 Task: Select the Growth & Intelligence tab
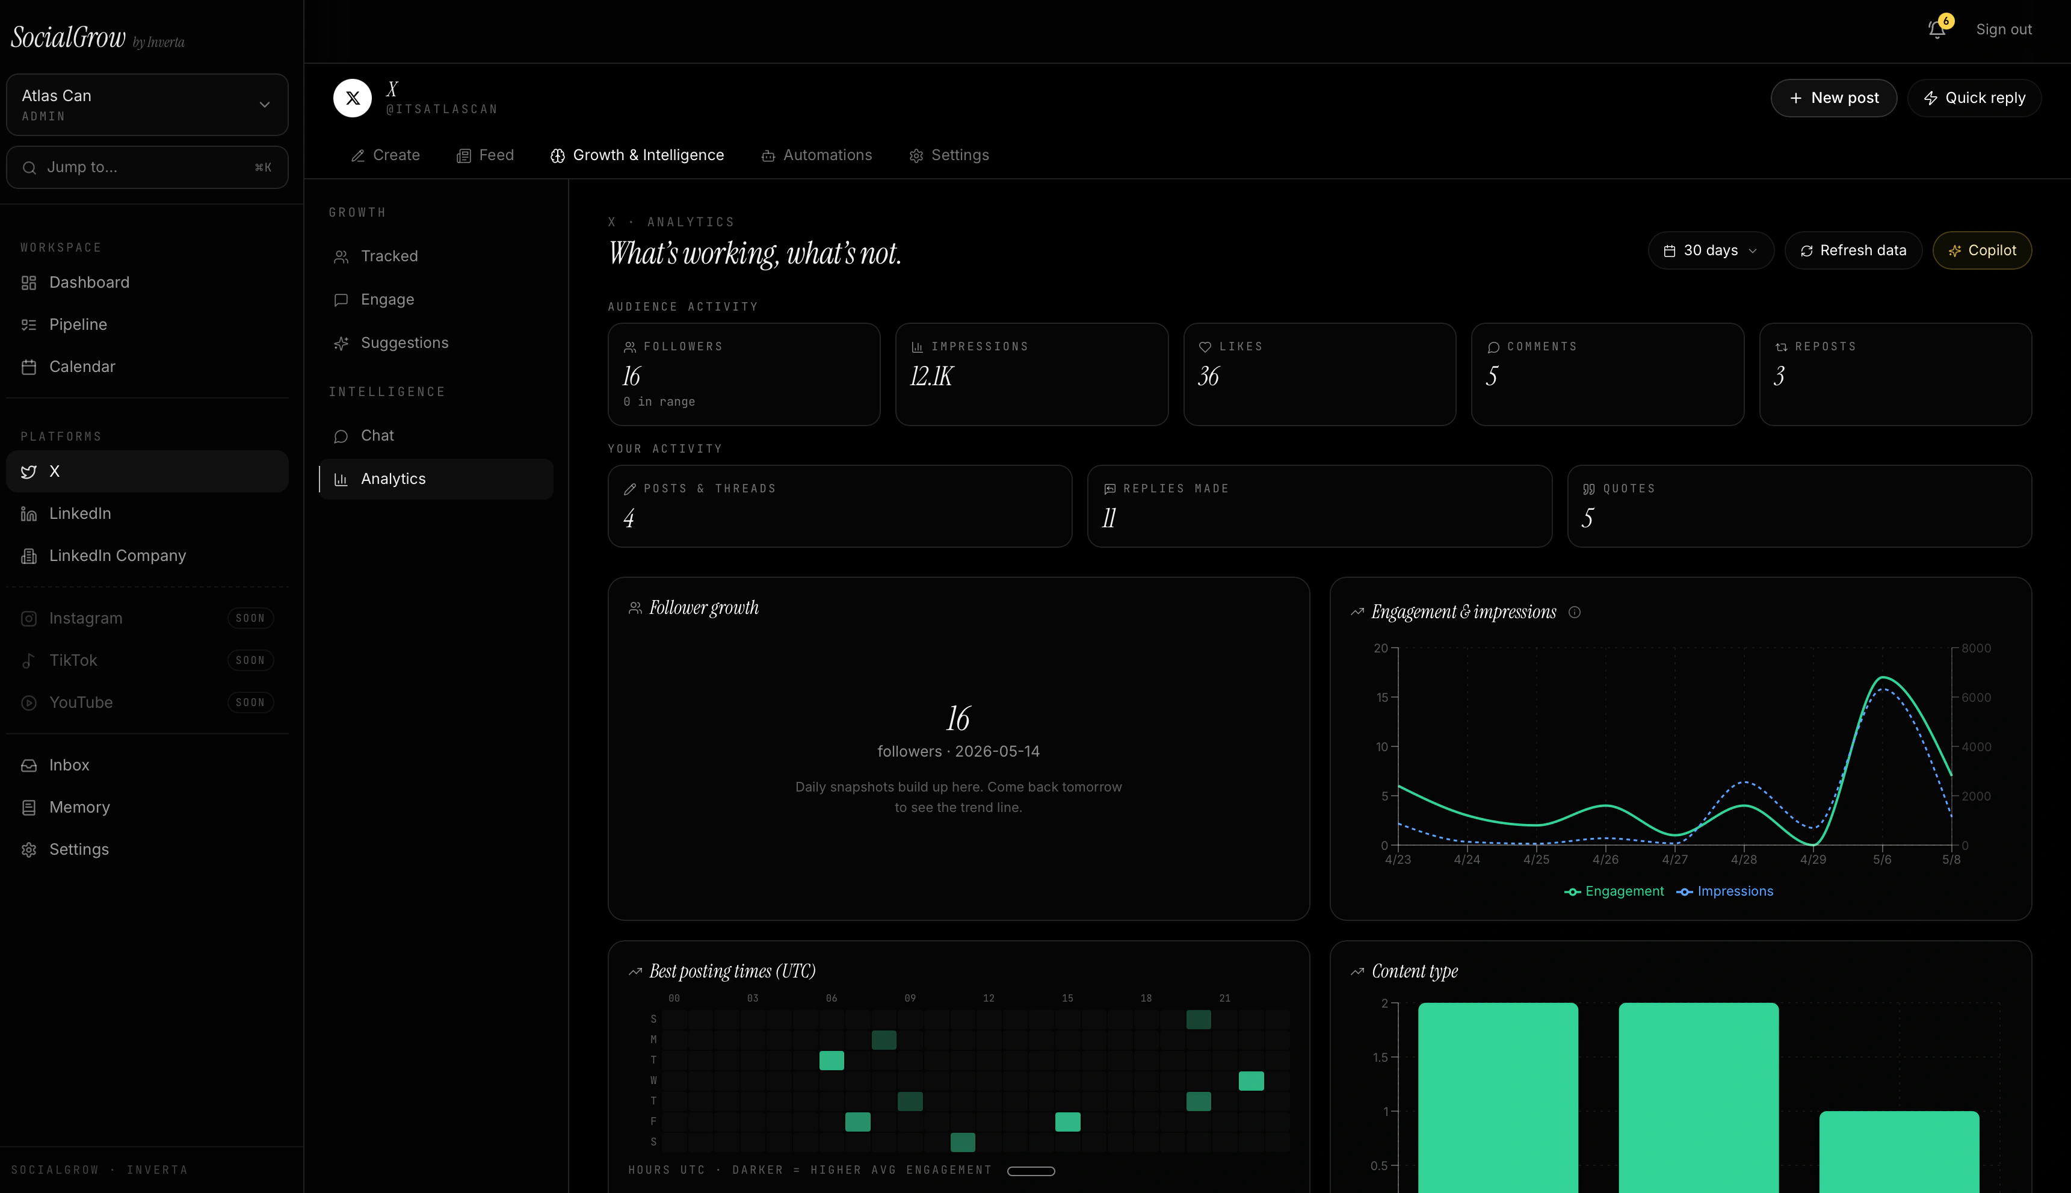click(637, 156)
